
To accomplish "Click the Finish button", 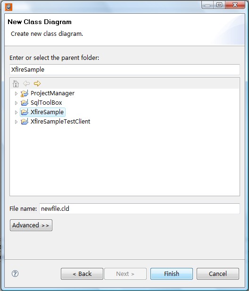I will pos(172,274).
